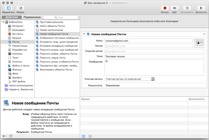Click the Копия field
Viewport: 209px width, 140px height.
tap(148, 46)
